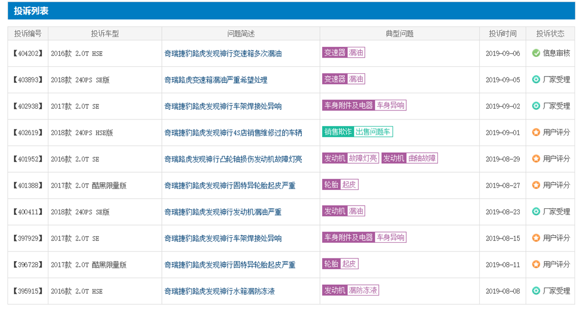581x309 pixels.
Task: Open the 4S店销售维修过的车辆 complaint link
Action: [233, 133]
